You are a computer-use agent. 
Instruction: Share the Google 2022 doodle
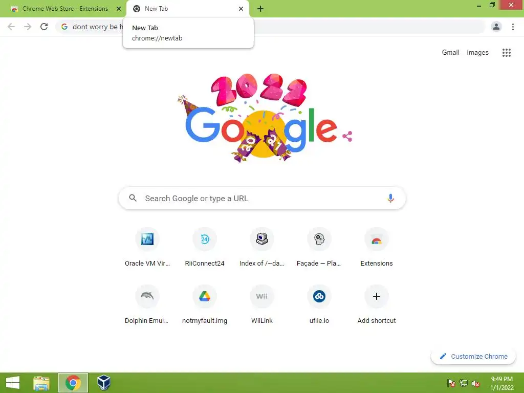pos(347,136)
